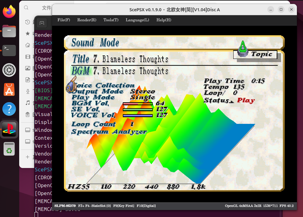Open the Language(L) menu

[137, 20]
